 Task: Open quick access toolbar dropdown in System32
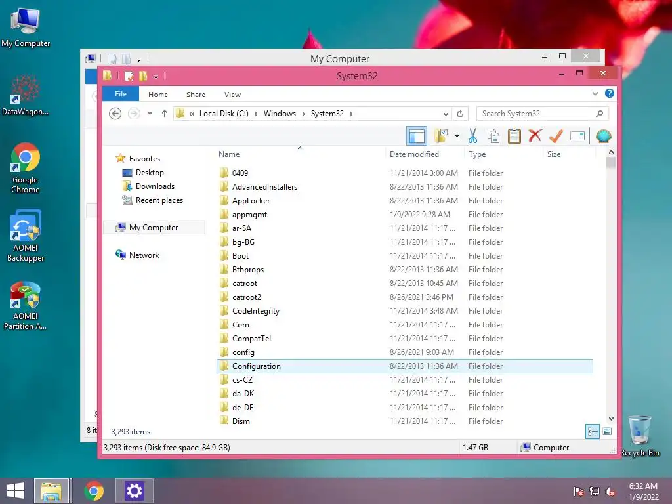click(156, 76)
